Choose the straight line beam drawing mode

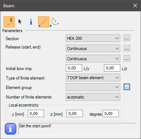tap(44, 22)
